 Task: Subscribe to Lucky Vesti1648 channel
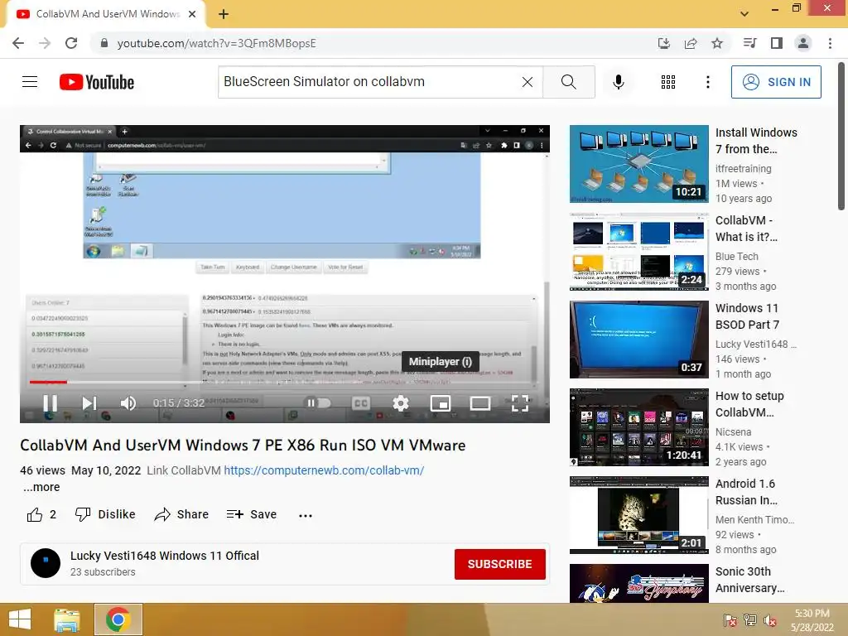pyautogui.click(x=499, y=564)
